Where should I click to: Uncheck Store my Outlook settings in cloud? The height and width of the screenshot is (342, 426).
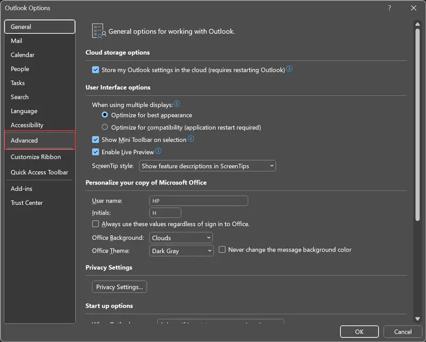click(96, 70)
